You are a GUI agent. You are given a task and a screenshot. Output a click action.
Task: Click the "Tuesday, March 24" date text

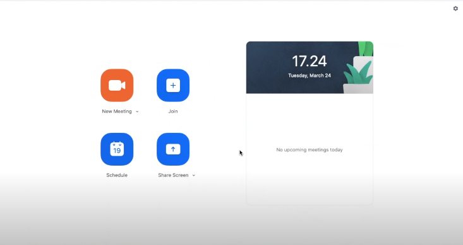[310, 76]
